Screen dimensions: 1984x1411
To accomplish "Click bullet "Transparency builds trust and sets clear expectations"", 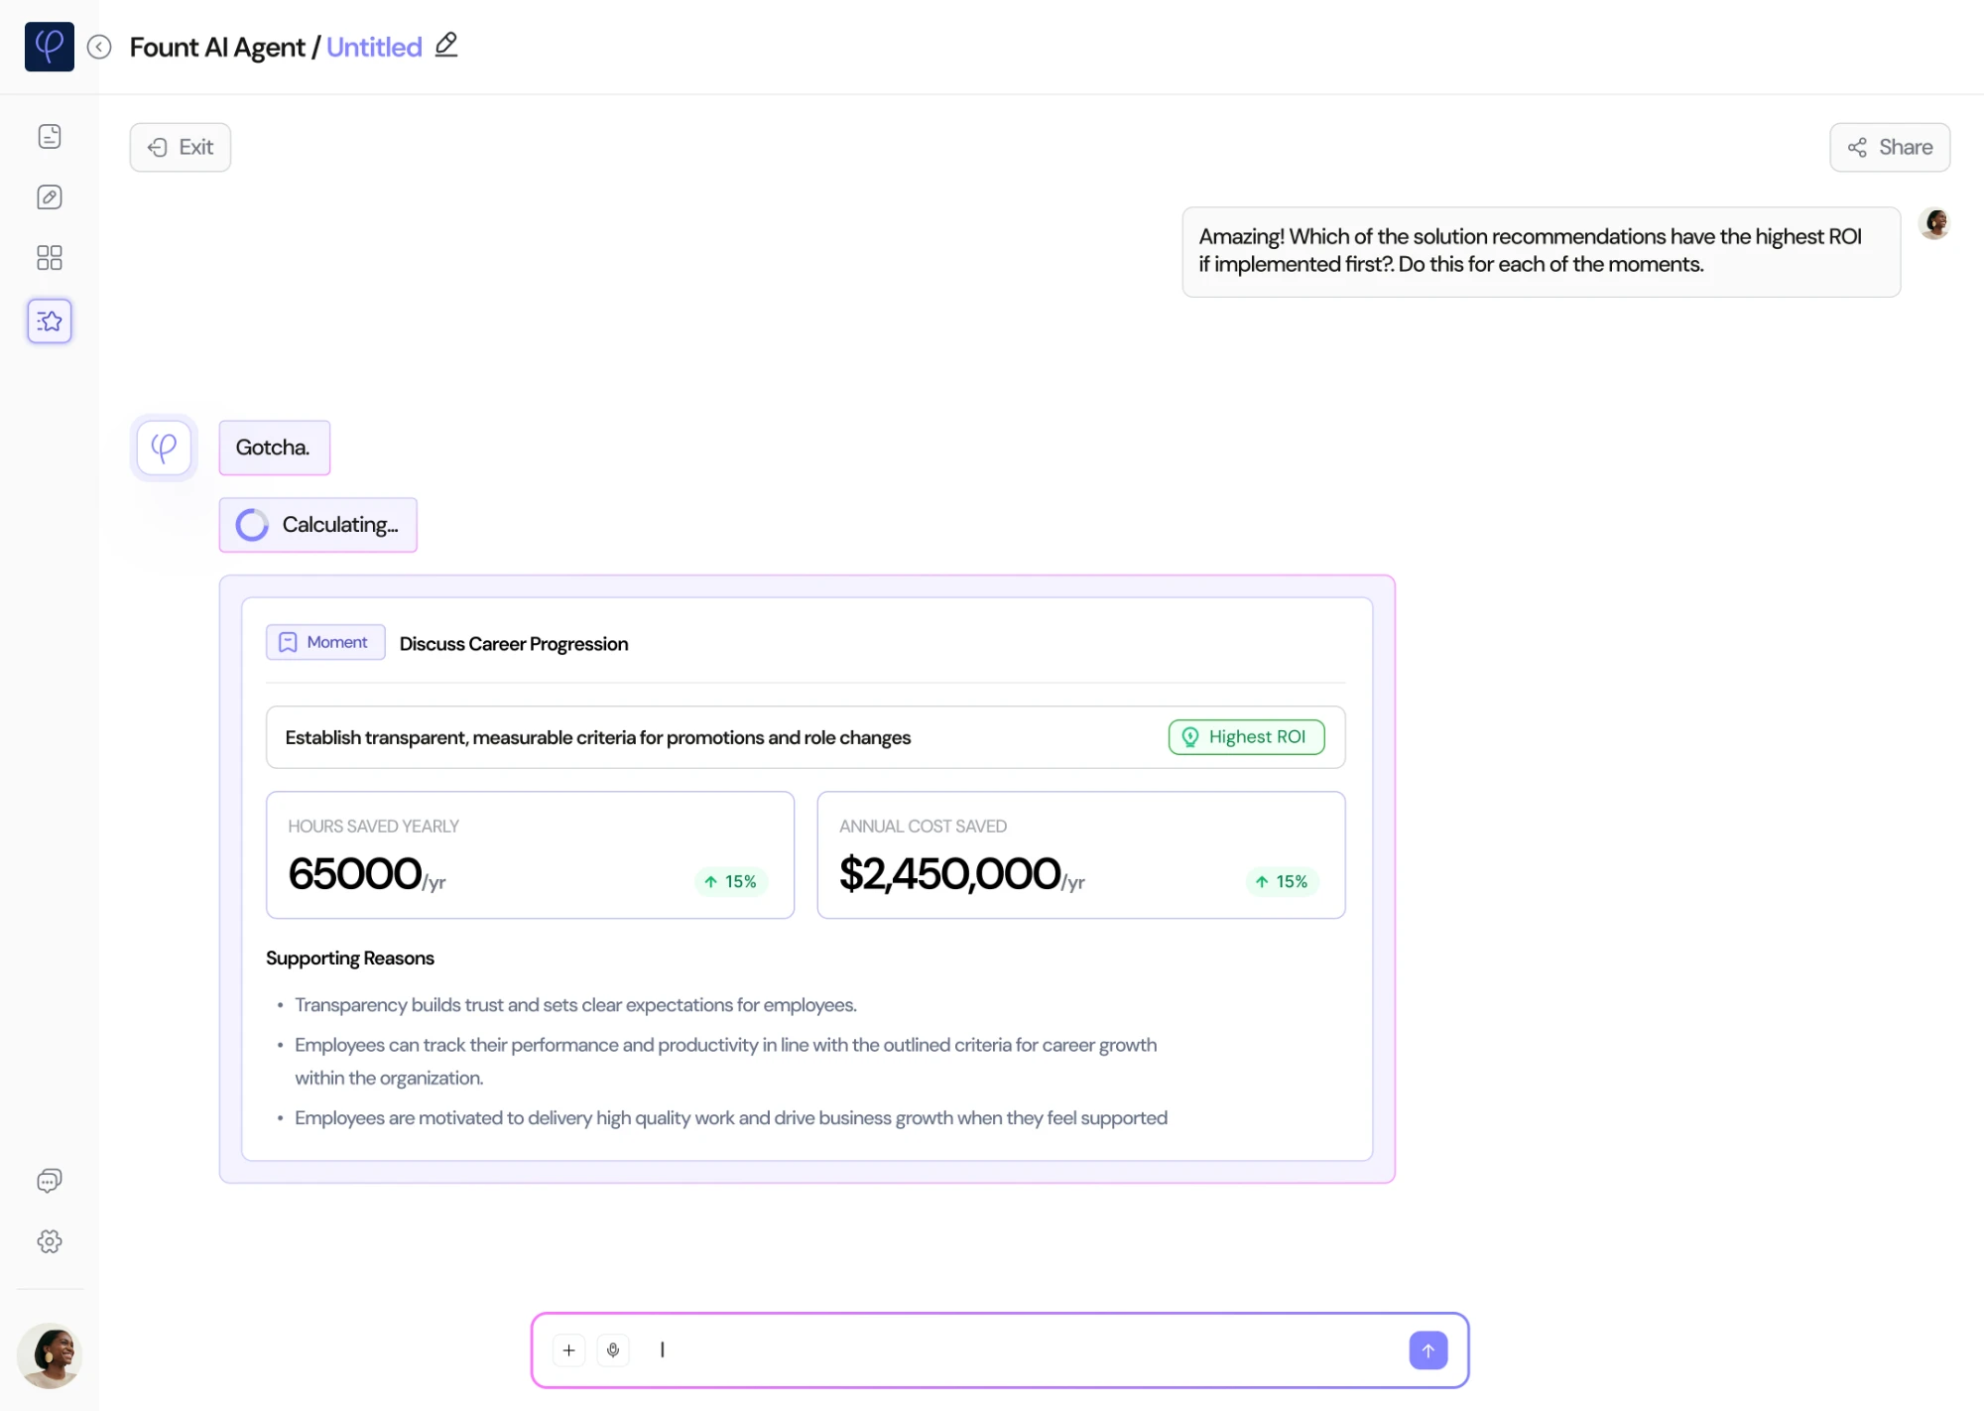I will pyautogui.click(x=575, y=1004).
